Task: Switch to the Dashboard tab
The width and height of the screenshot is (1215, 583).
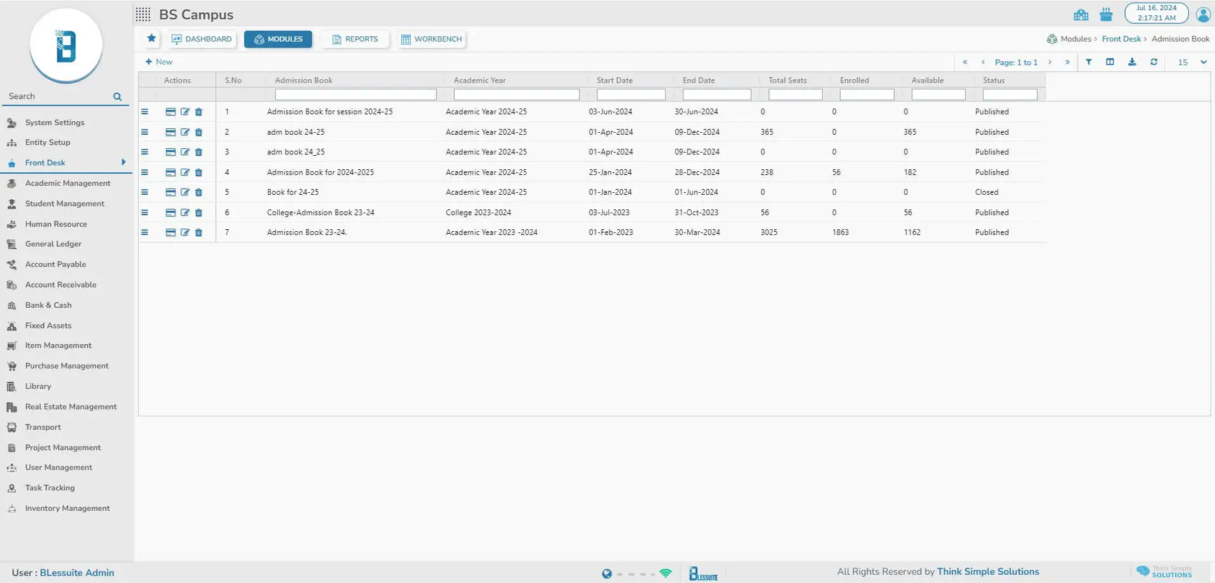Action: click(202, 39)
